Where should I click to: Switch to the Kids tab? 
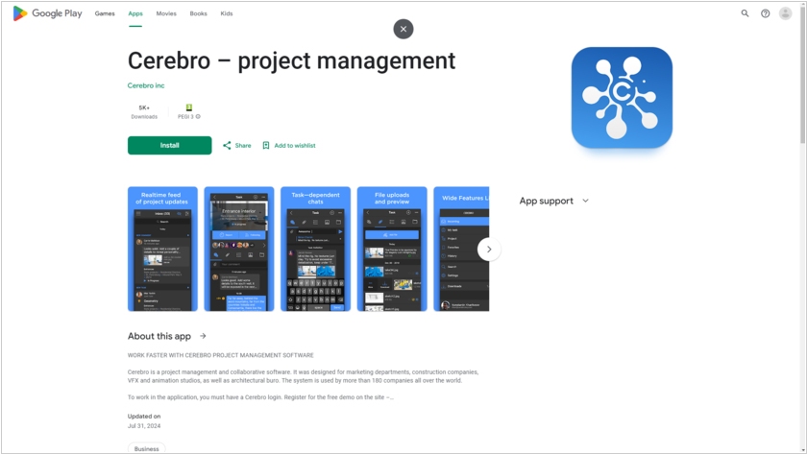tap(227, 13)
